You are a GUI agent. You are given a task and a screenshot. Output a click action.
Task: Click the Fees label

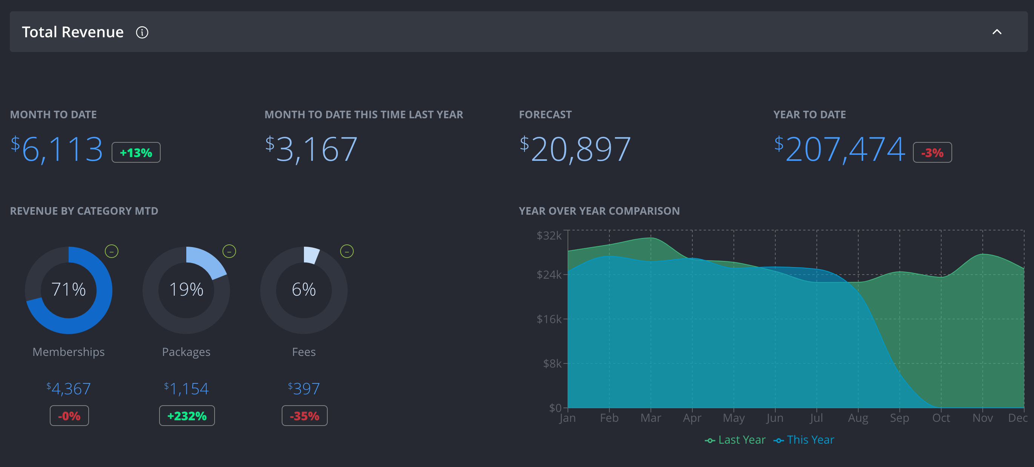coord(304,351)
